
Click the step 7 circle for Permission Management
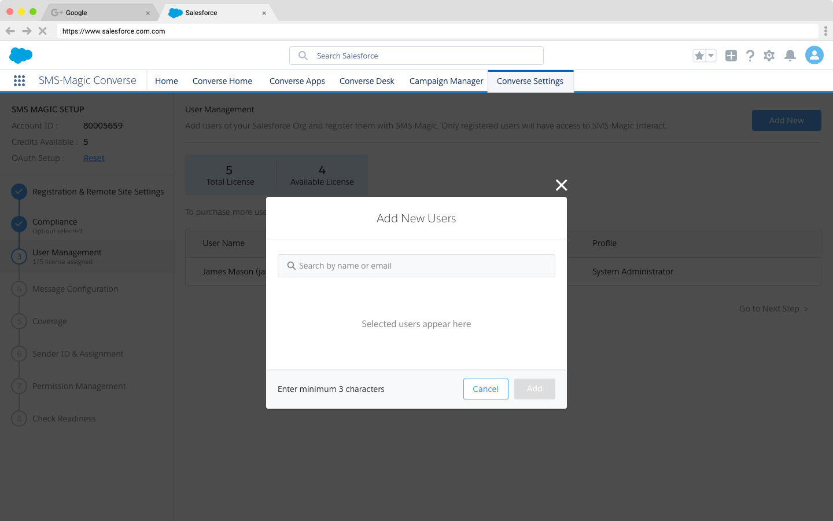click(x=19, y=386)
